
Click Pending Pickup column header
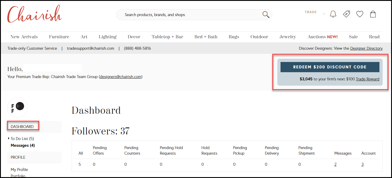tap(240, 150)
